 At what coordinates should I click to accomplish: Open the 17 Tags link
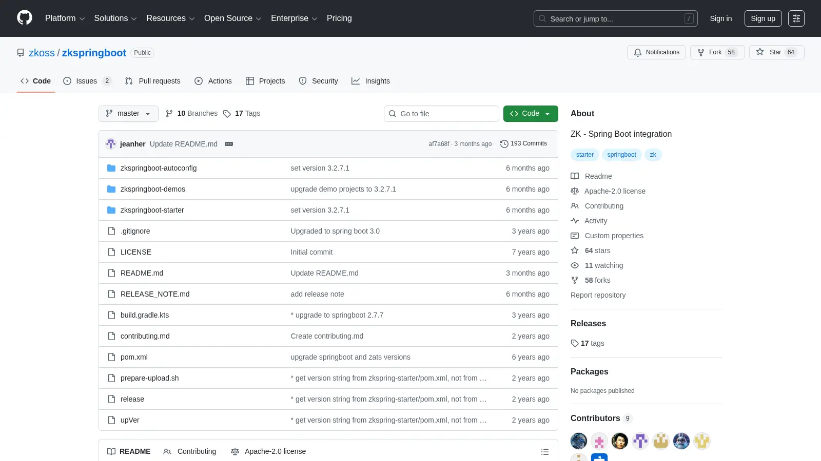[242, 114]
